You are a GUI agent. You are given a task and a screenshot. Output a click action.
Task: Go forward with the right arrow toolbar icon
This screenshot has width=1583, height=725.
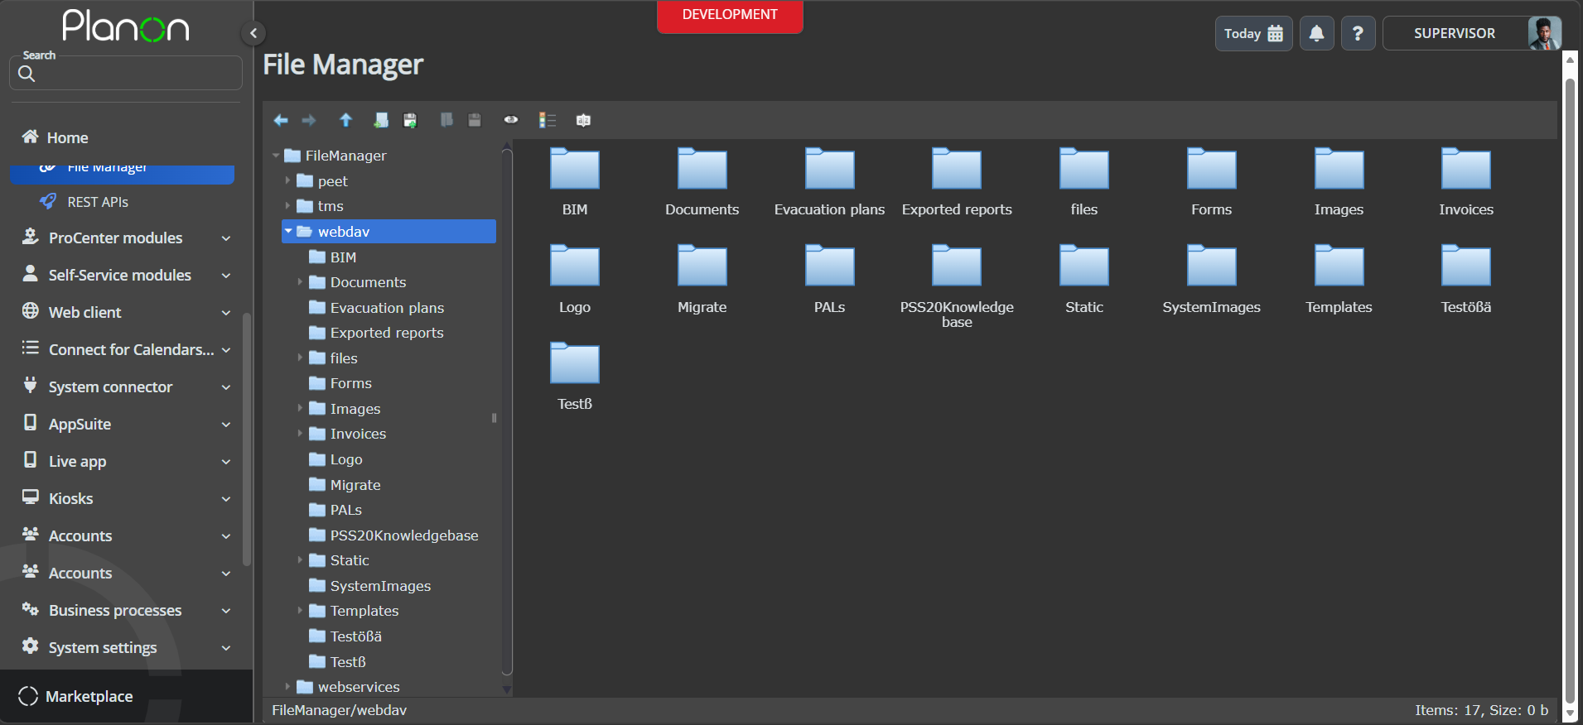(x=309, y=121)
